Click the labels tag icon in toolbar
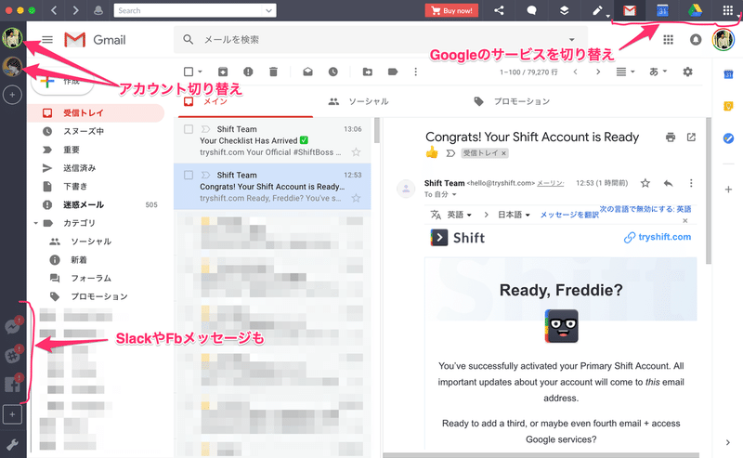743x458 pixels. pyautogui.click(x=393, y=72)
